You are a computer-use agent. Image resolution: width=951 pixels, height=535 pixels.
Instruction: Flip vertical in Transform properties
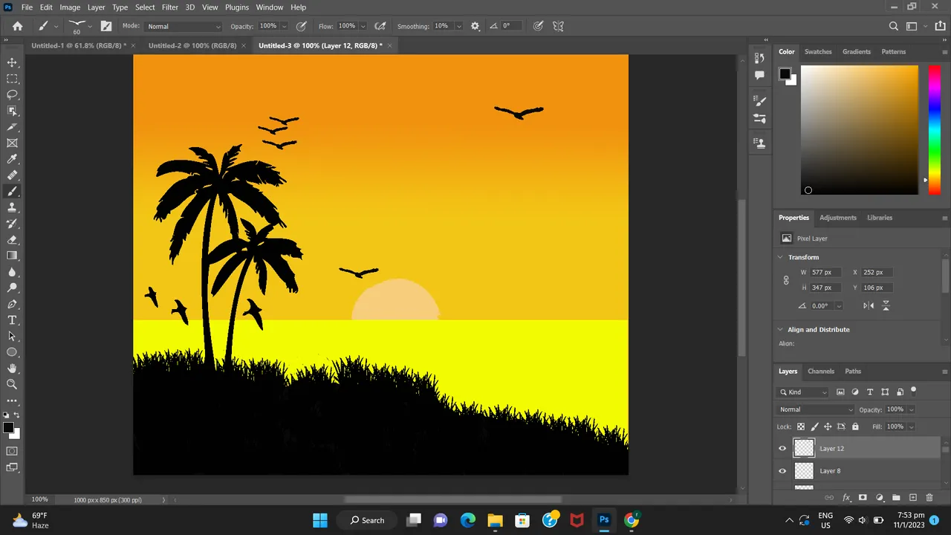tap(886, 305)
